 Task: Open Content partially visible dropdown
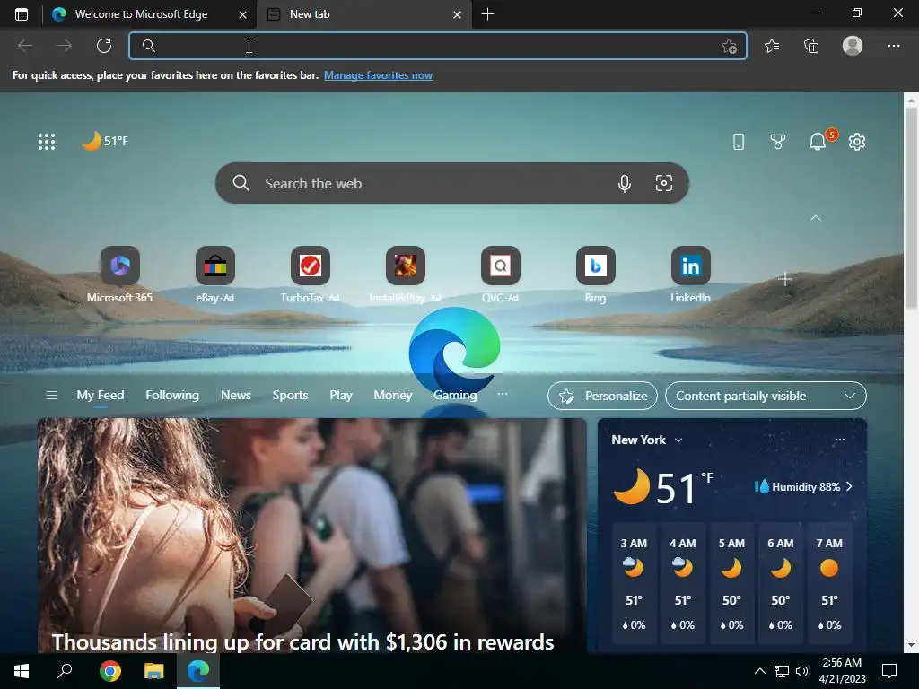coord(766,396)
